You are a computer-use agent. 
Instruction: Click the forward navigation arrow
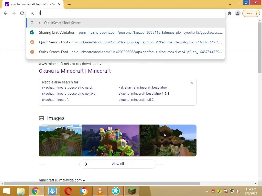[14, 13]
